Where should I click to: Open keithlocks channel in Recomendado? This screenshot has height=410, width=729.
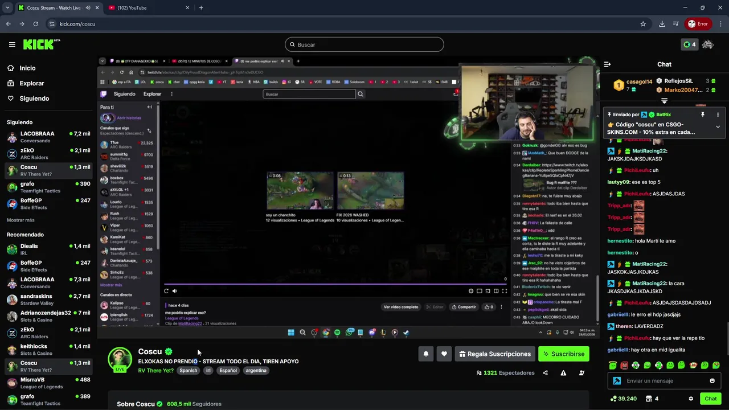[x=48, y=350]
